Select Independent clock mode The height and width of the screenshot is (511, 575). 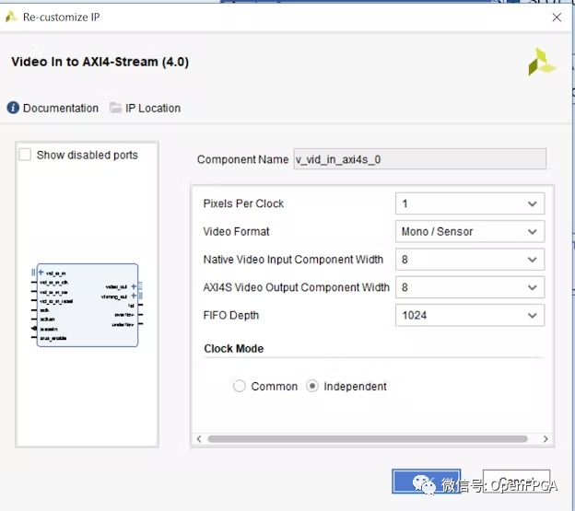[x=312, y=387]
